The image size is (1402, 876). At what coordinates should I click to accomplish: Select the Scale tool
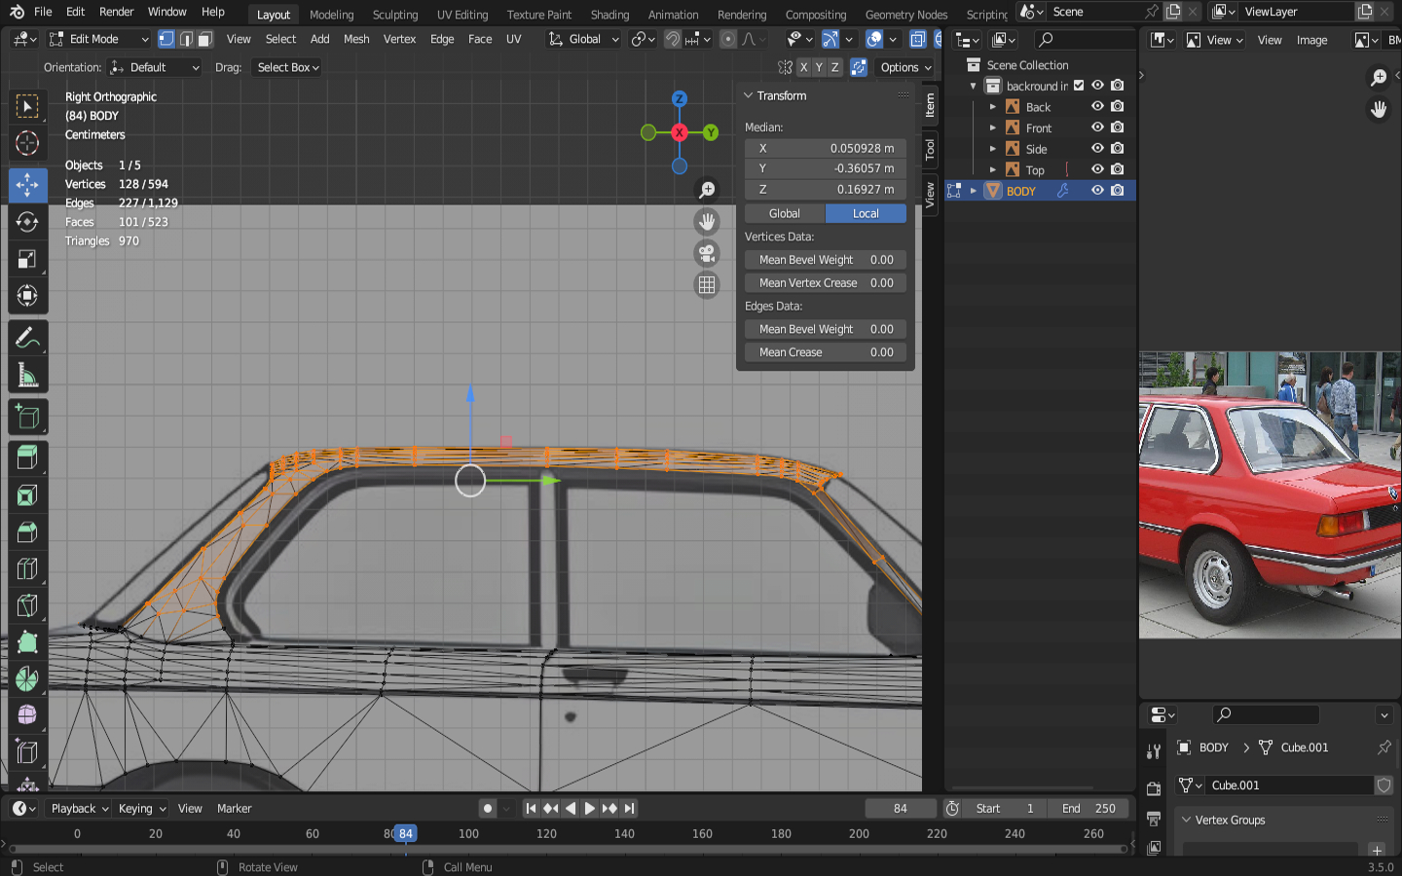click(27, 259)
